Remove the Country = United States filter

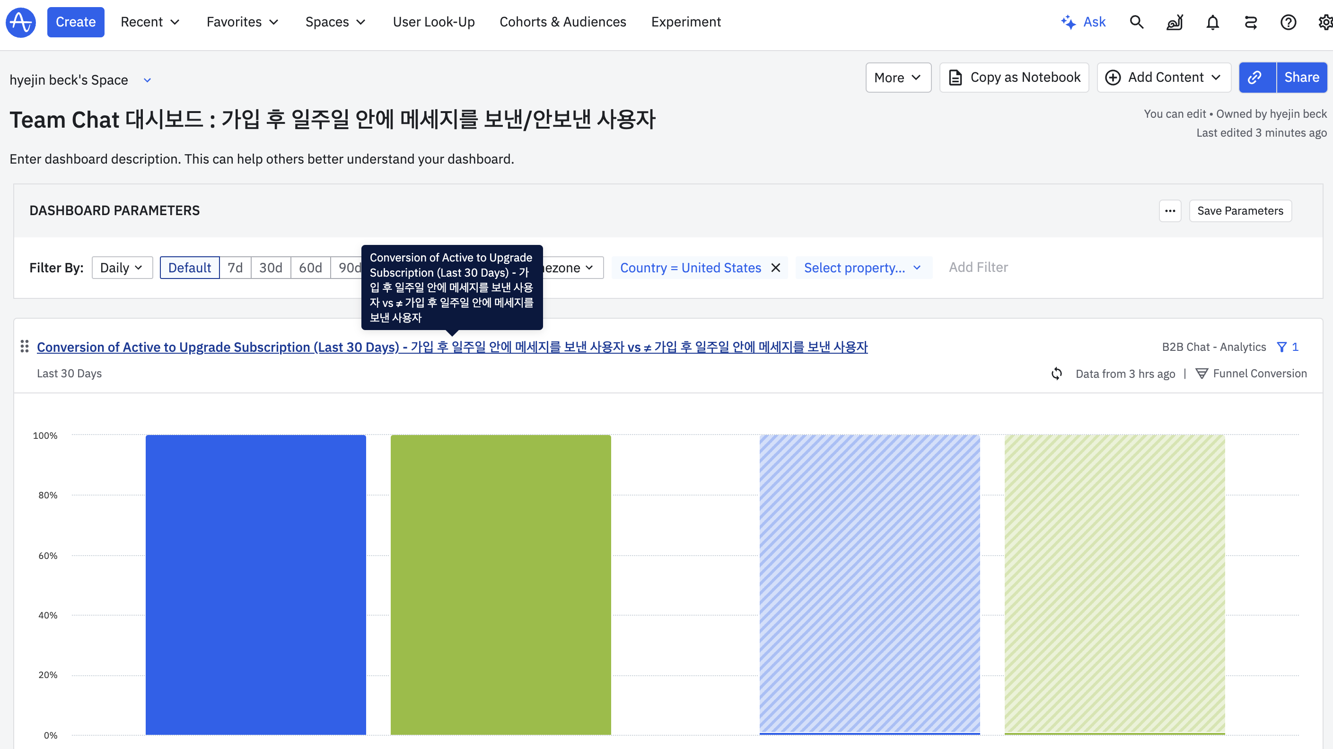[x=776, y=268]
